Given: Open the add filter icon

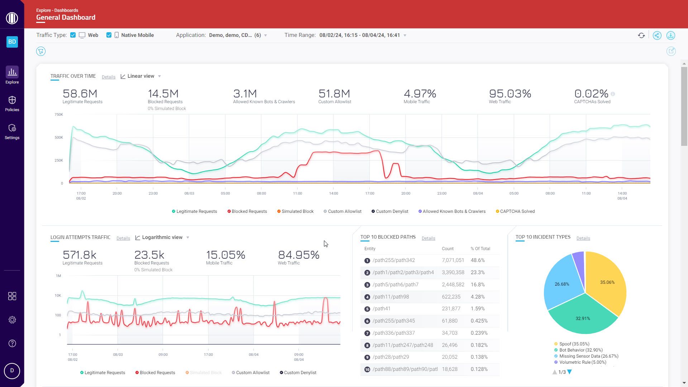Looking at the screenshot, I should click(41, 52).
